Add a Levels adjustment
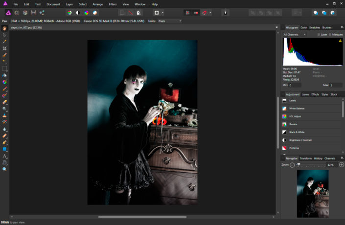This screenshot has height=225, width=345. click(x=311, y=100)
